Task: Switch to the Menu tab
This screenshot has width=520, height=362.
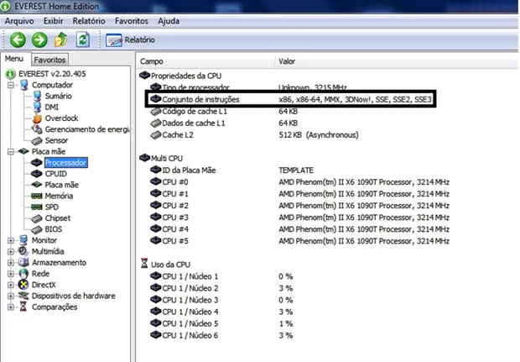Action: (x=14, y=59)
